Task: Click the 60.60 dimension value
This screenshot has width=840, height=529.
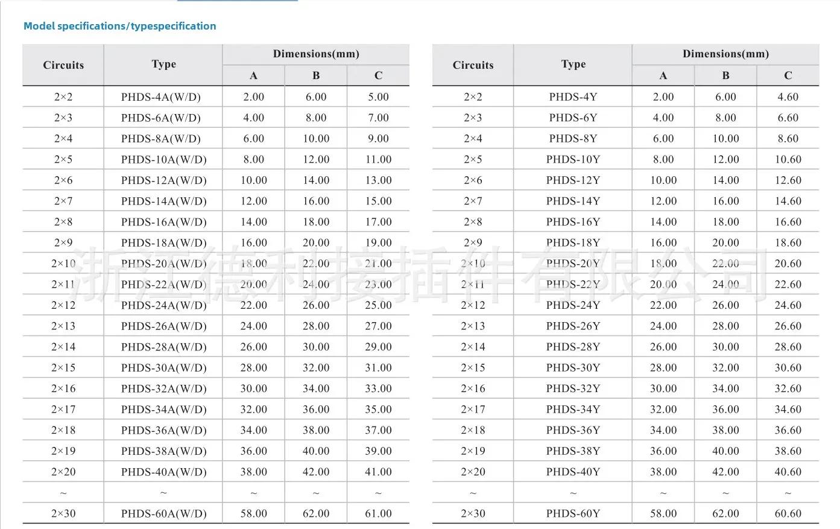Action: 788,514
